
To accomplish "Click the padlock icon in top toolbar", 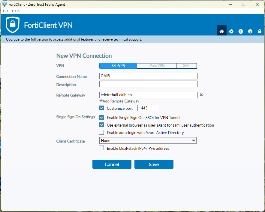I will pos(260,31).
